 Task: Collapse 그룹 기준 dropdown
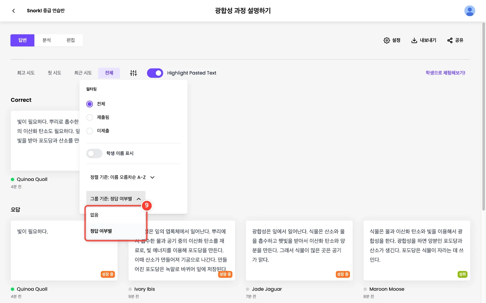[x=116, y=199]
